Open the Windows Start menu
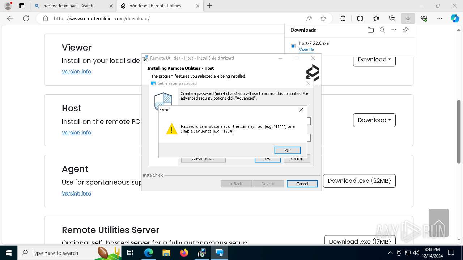 tap(9, 253)
